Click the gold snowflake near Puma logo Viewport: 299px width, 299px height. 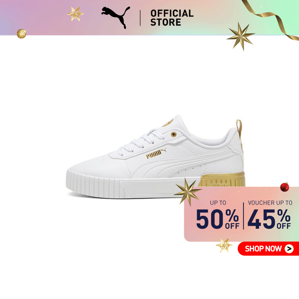pyautogui.click(x=75, y=14)
